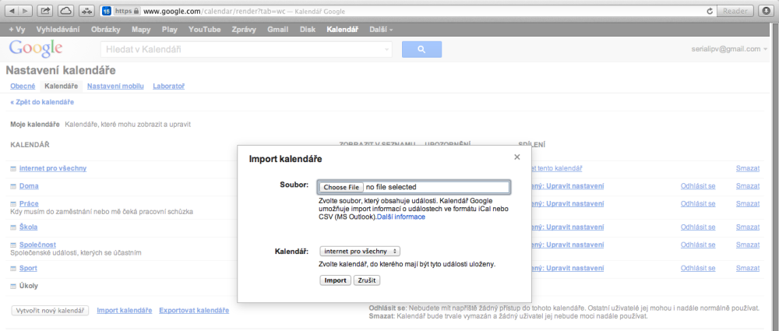Image resolution: width=779 pixels, height=331 pixels.
Task: Open the Sport calendar link
Action: coord(28,269)
